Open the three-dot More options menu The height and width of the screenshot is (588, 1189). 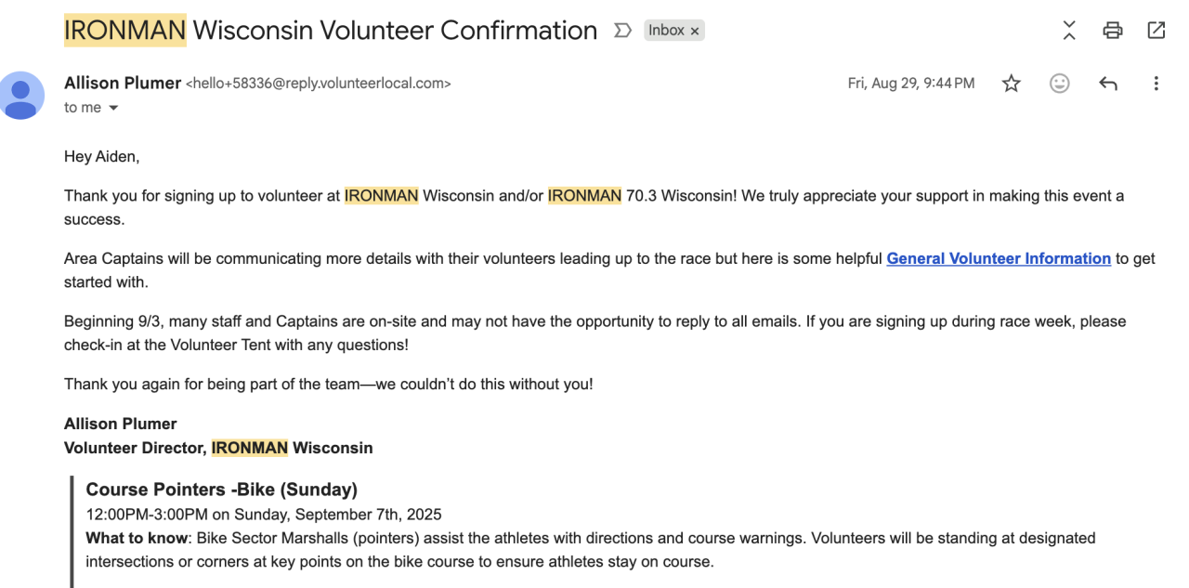pyautogui.click(x=1156, y=84)
